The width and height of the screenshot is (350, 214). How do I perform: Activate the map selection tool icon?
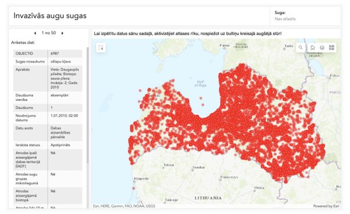101,48
